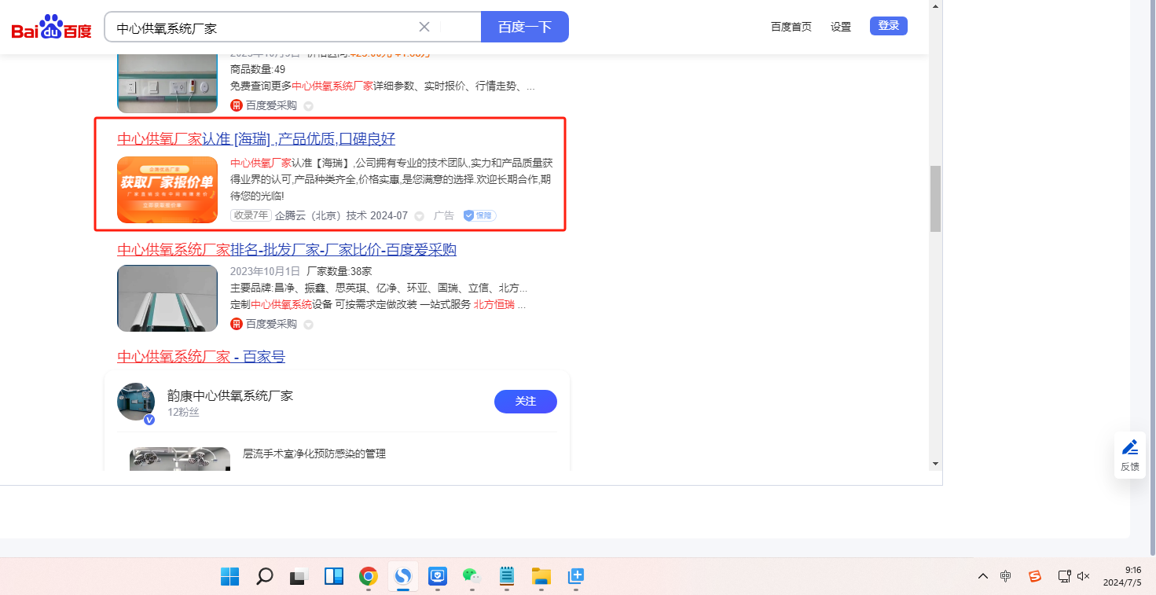
Task: Go to 百度首页 link
Action: (x=791, y=27)
